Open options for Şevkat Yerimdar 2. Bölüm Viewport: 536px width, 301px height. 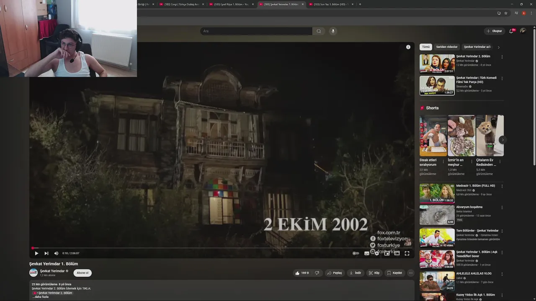click(502, 57)
